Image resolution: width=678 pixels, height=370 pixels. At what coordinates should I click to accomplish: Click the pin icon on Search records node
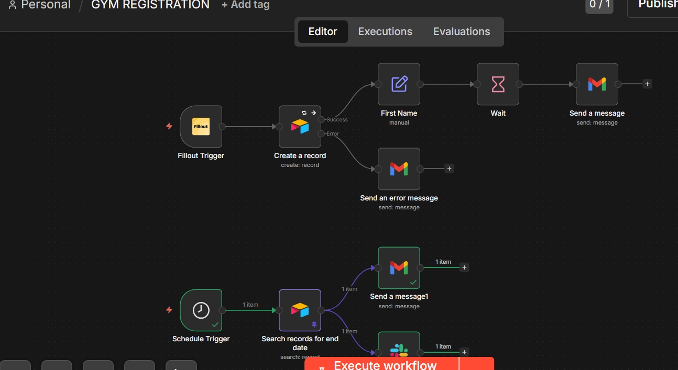point(314,324)
